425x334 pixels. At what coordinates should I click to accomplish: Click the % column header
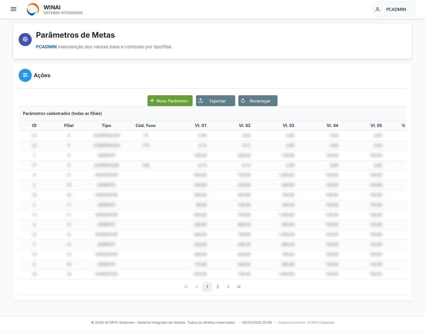pos(403,125)
